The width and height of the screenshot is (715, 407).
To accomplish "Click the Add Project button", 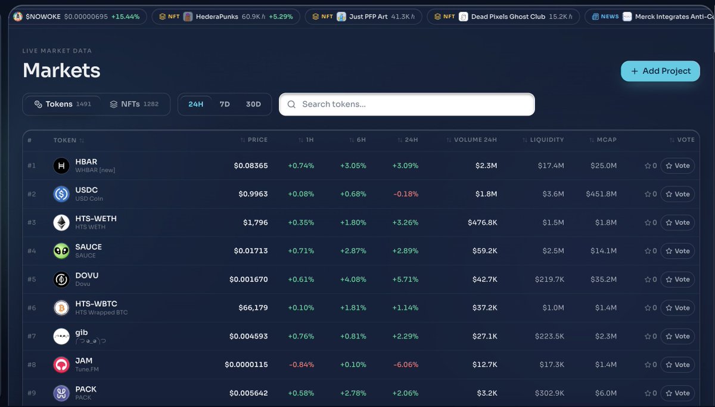I will pyautogui.click(x=661, y=71).
